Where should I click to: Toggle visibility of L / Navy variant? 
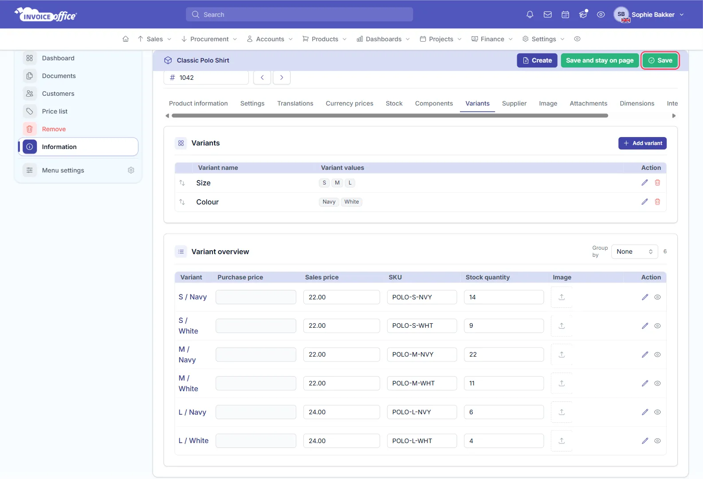pyautogui.click(x=657, y=412)
